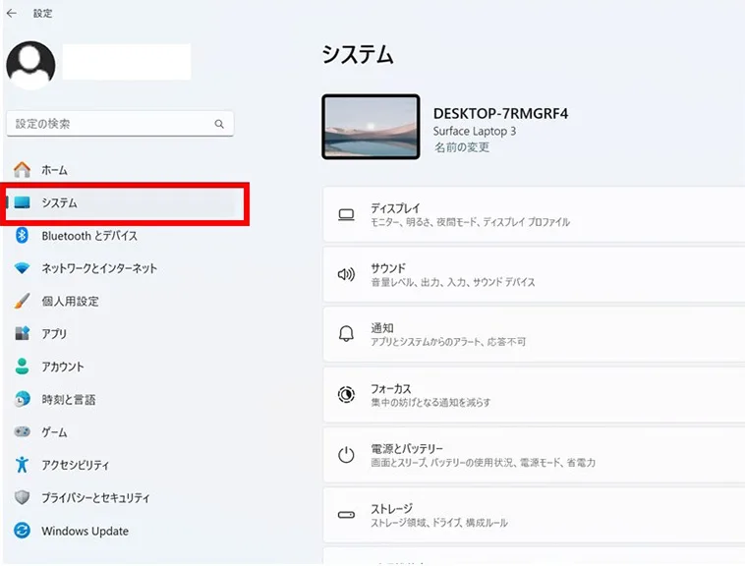Click the privacy shield icon
This screenshot has width=745, height=566.
point(23,497)
